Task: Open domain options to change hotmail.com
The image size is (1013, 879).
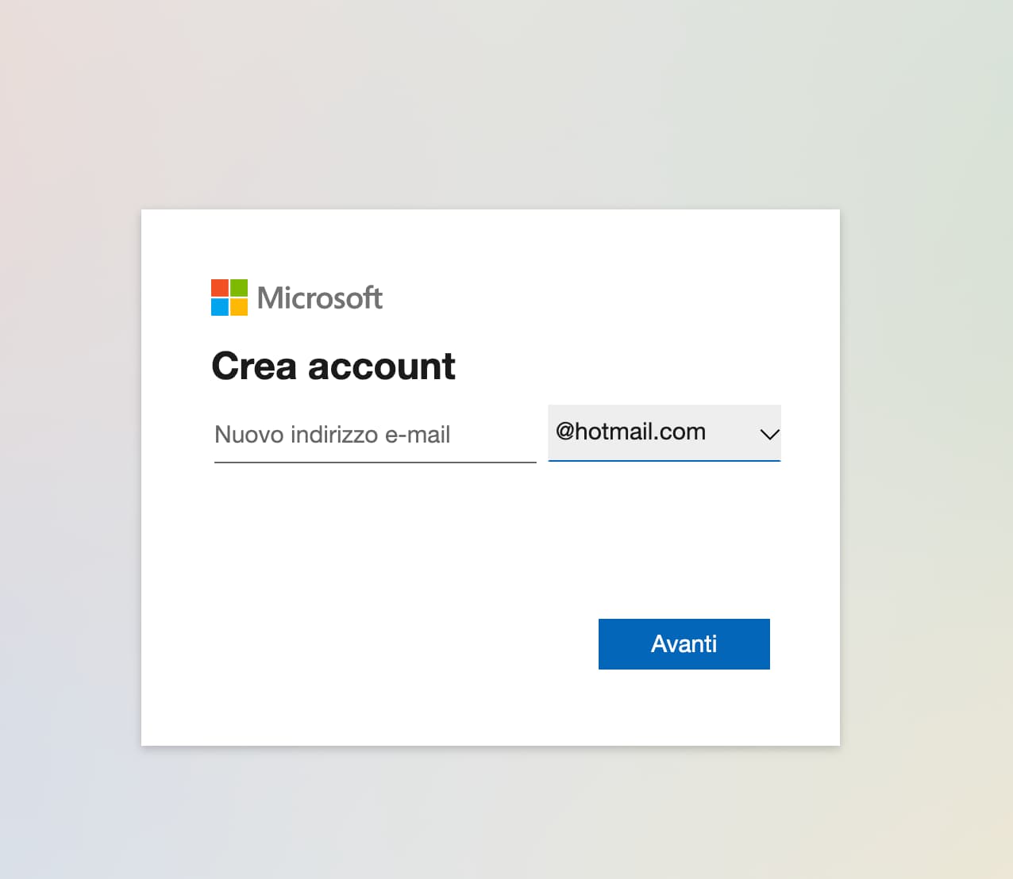Action: tap(664, 433)
